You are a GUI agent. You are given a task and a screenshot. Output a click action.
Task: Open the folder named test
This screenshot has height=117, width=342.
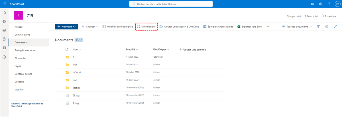pos(75,80)
